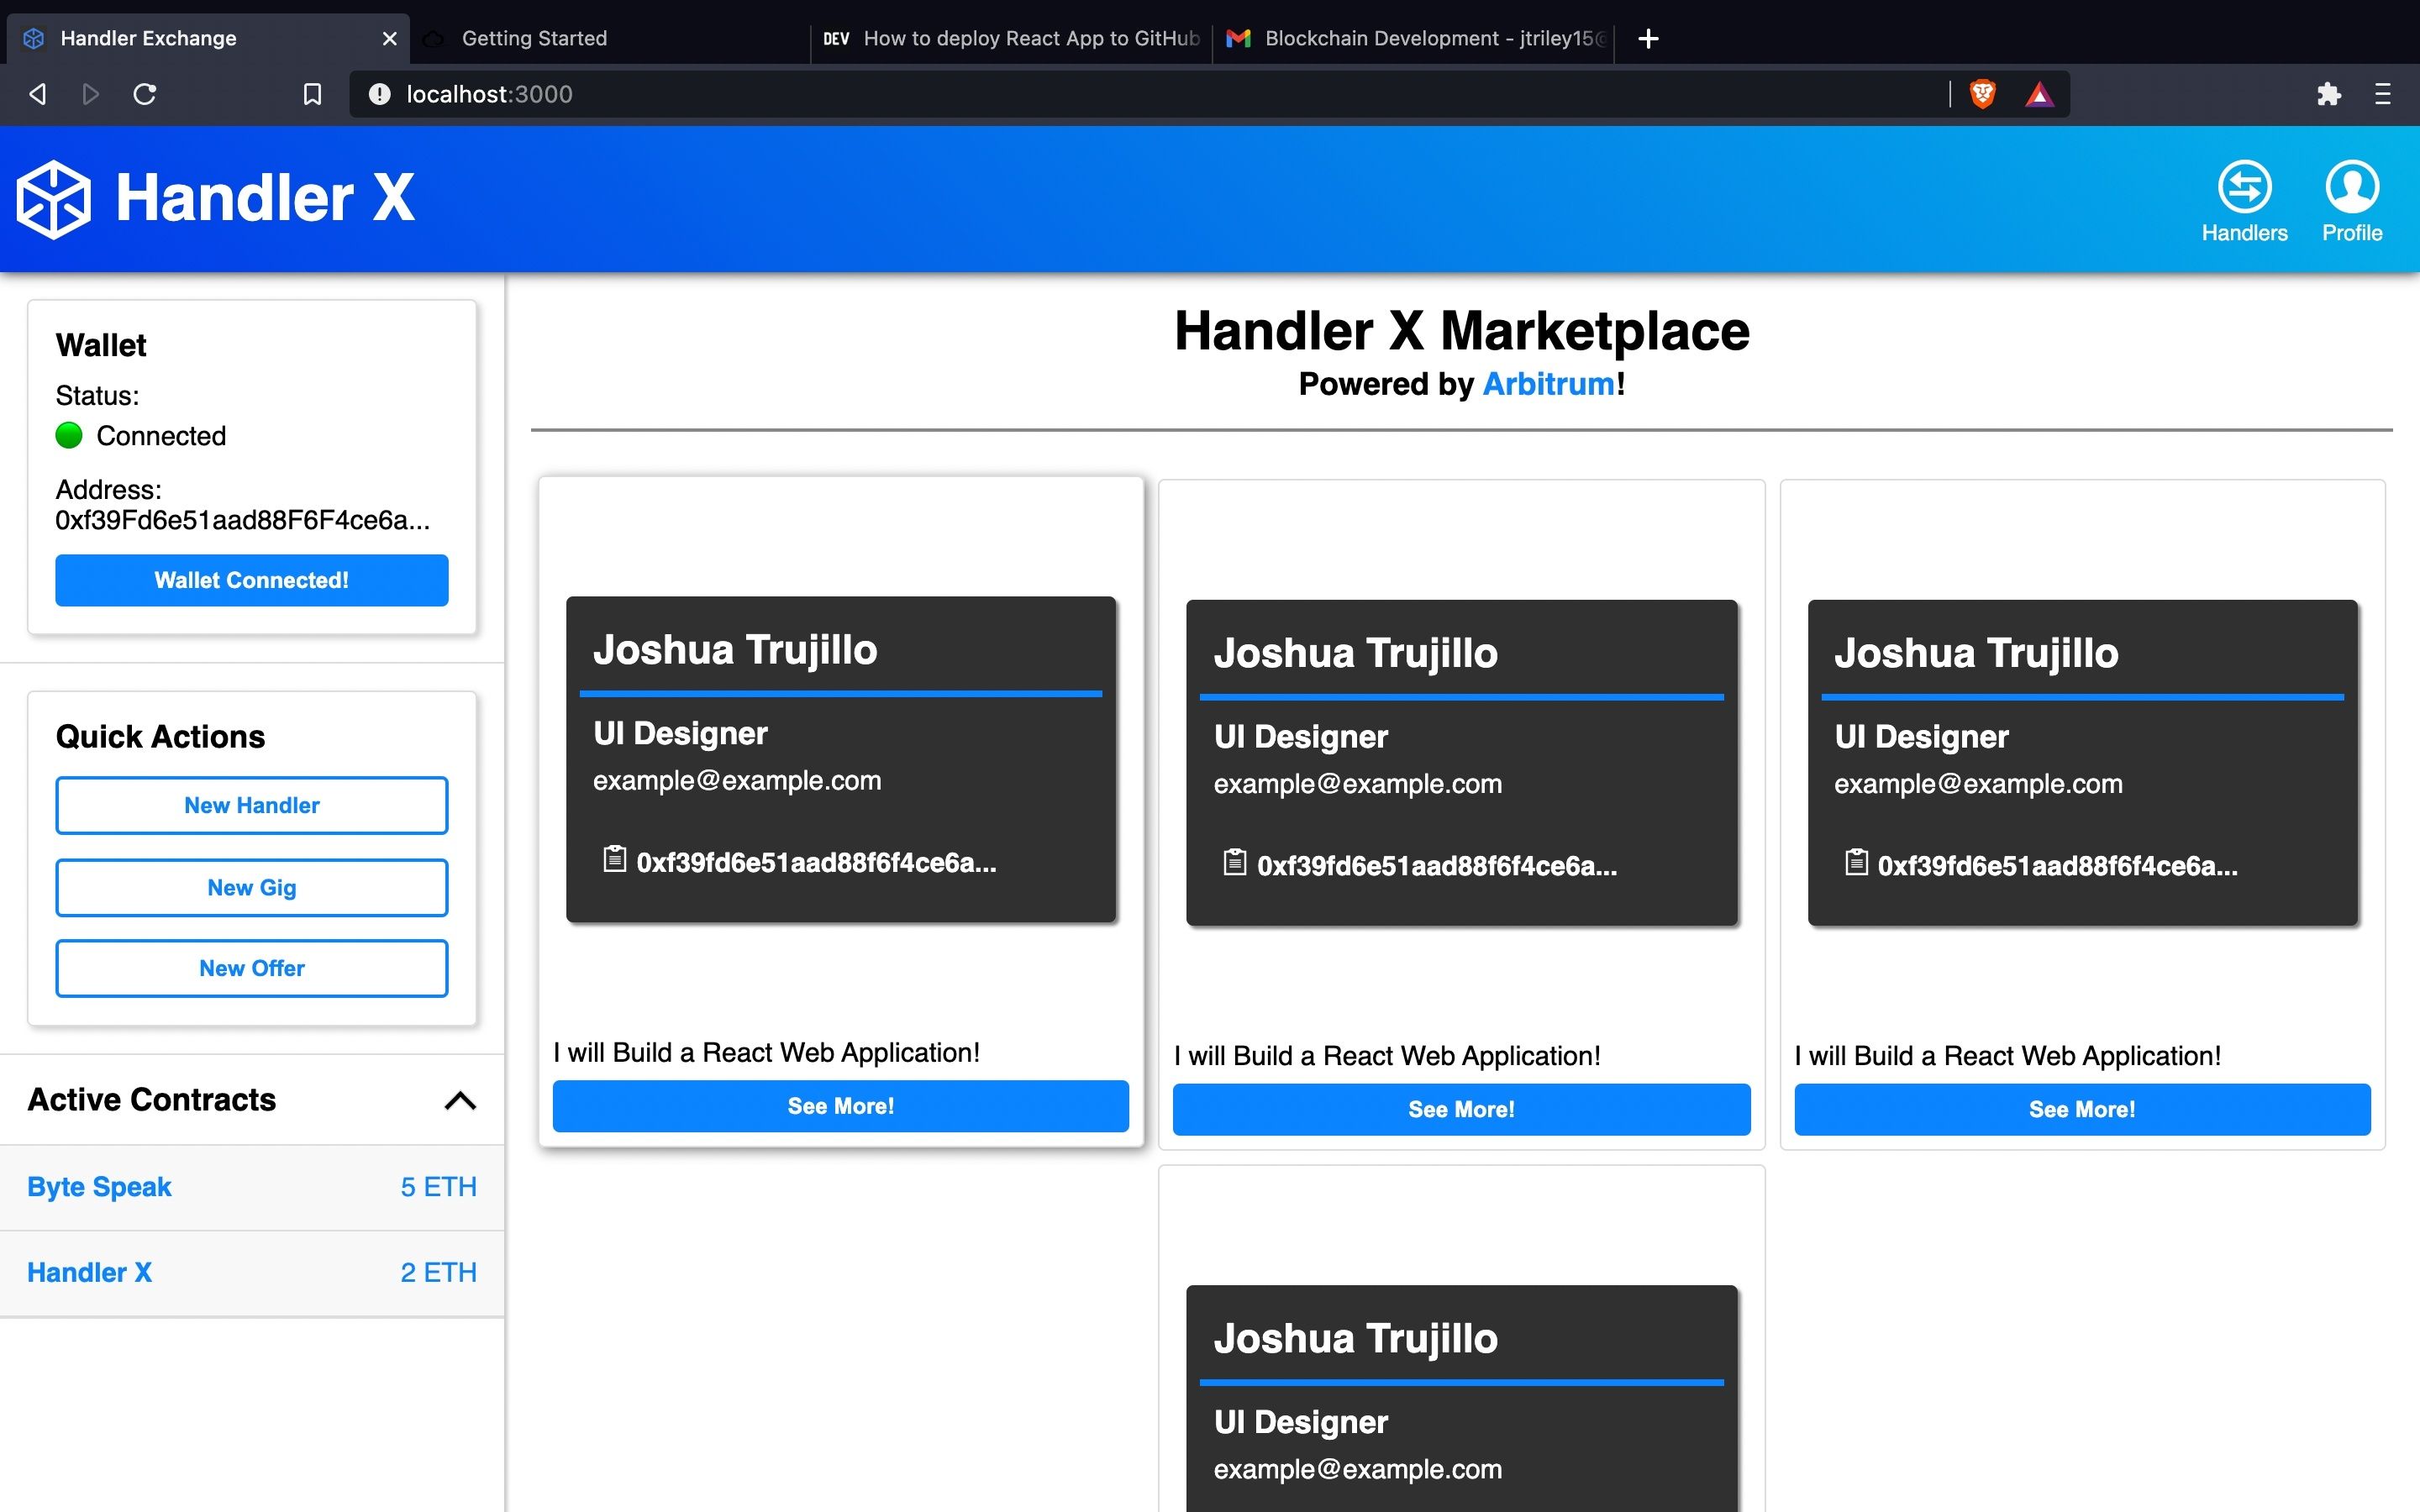Open the Profile user icon
This screenshot has height=1512, width=2420.
point(2351,186)
